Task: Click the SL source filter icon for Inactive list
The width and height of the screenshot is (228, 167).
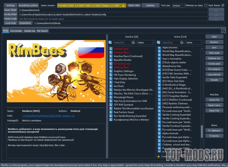Action: point(110,42)
